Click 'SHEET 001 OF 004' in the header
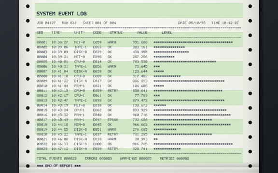 click(99, 23)
